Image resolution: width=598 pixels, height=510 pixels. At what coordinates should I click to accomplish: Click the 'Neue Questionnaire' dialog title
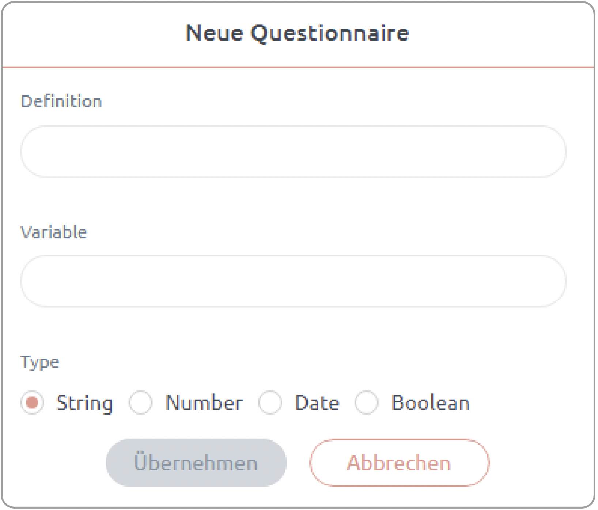click(x=297, y=33)
